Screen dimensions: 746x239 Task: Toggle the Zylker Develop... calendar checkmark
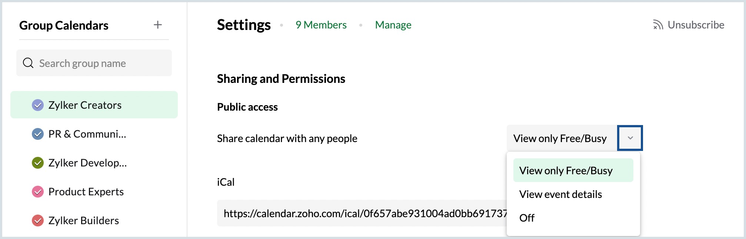[38, 163]
